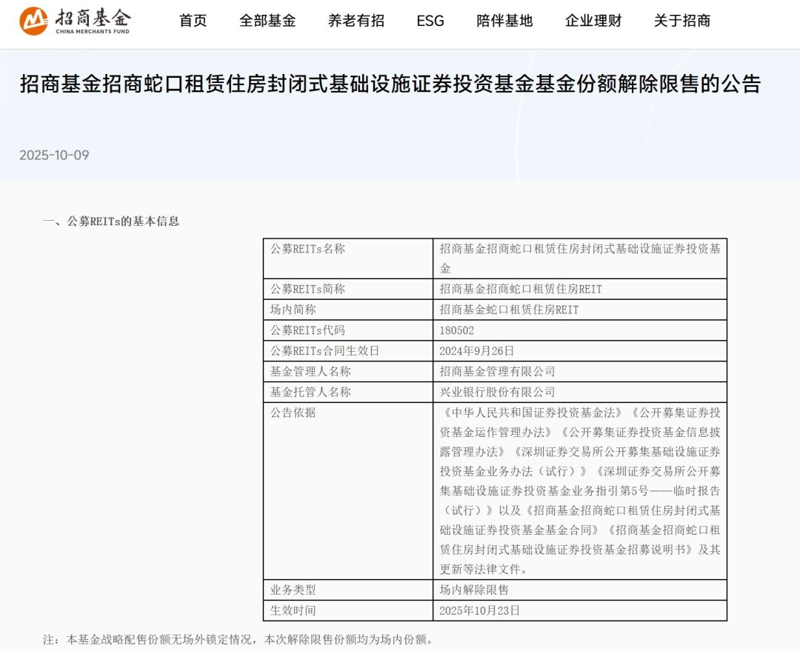Open the 全部基金 menu item

click(x=267, y=21)
